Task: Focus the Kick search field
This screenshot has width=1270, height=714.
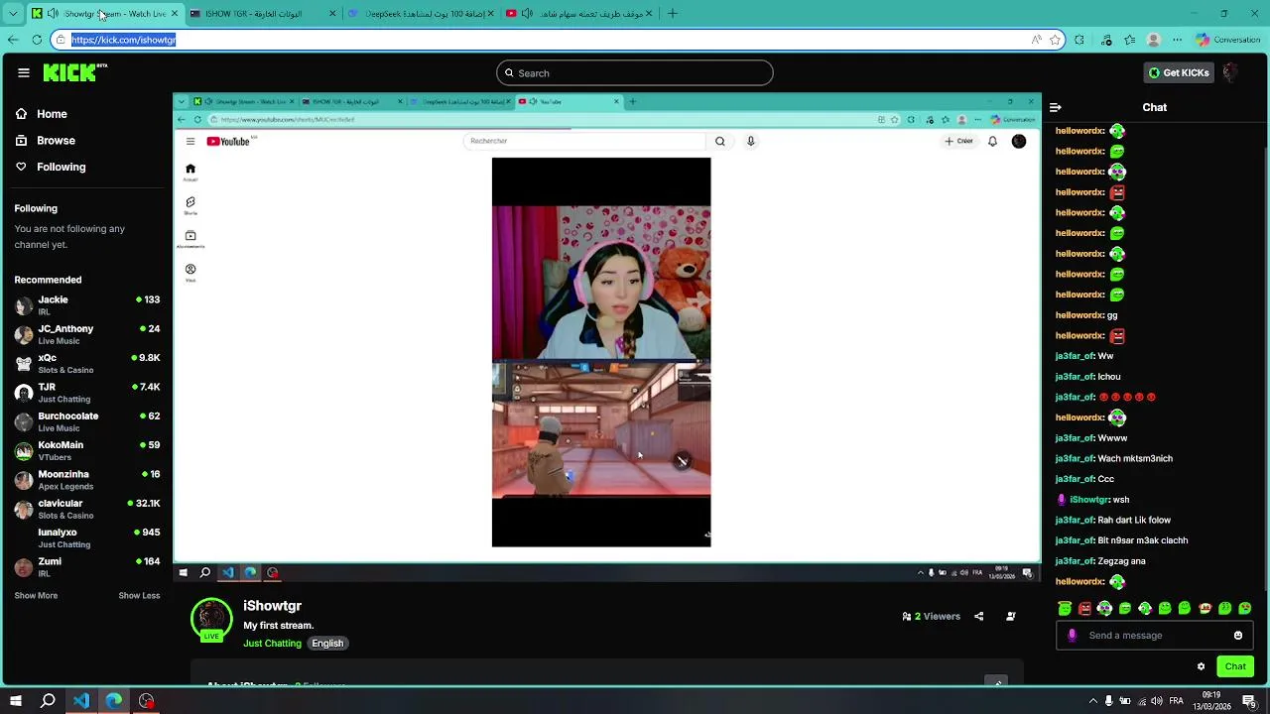Action: point(635,73)
